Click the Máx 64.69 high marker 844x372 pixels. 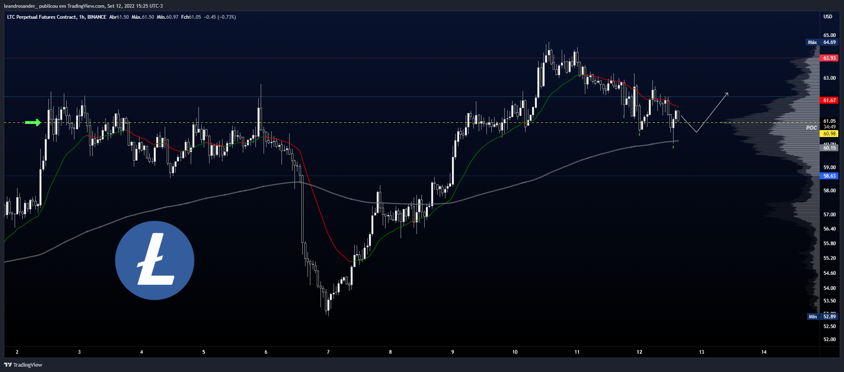pos(822,42)
